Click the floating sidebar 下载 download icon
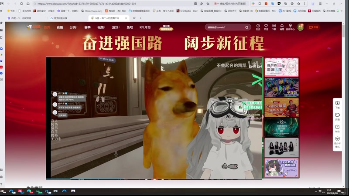The width and height of the screenshot is (349, 196). 337,105
